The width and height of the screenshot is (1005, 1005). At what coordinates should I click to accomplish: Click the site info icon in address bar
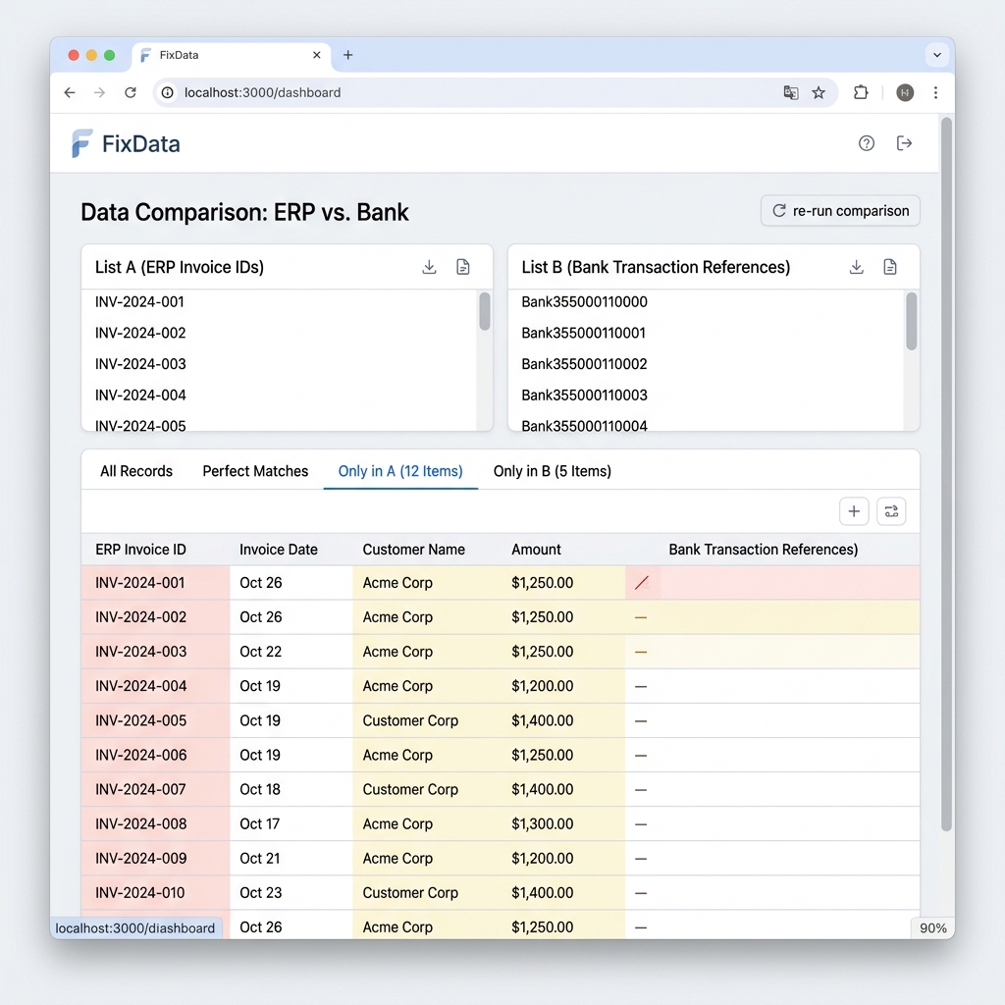(167, 92)
